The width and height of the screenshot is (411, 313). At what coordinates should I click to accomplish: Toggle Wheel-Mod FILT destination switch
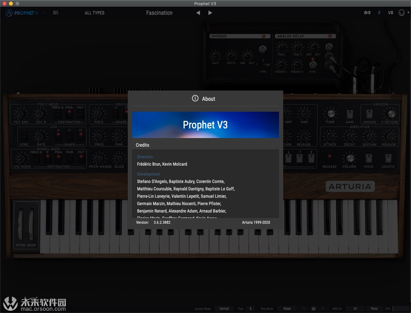click(81, 158)
